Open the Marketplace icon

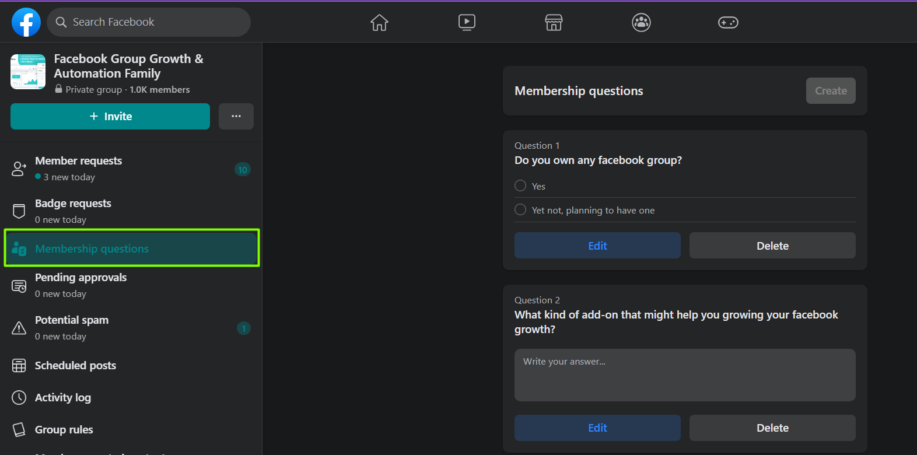click(554, 22)
